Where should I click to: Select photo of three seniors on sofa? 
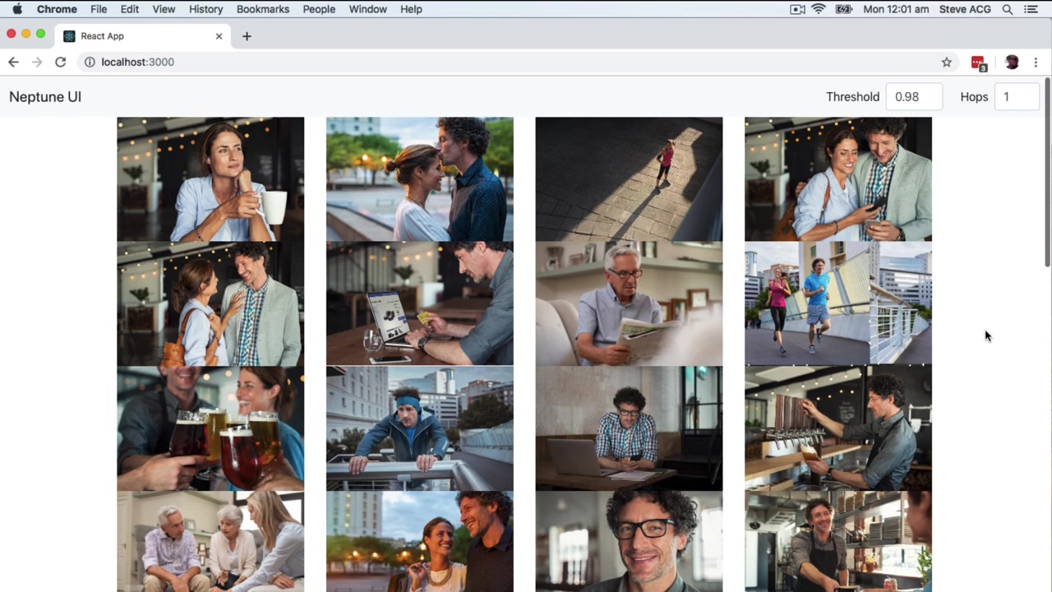(210, 542)
